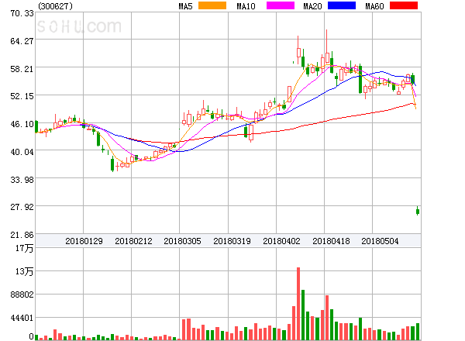Click the 88802 volume axis label
The image size is (465, 341).
coord(22,294)
